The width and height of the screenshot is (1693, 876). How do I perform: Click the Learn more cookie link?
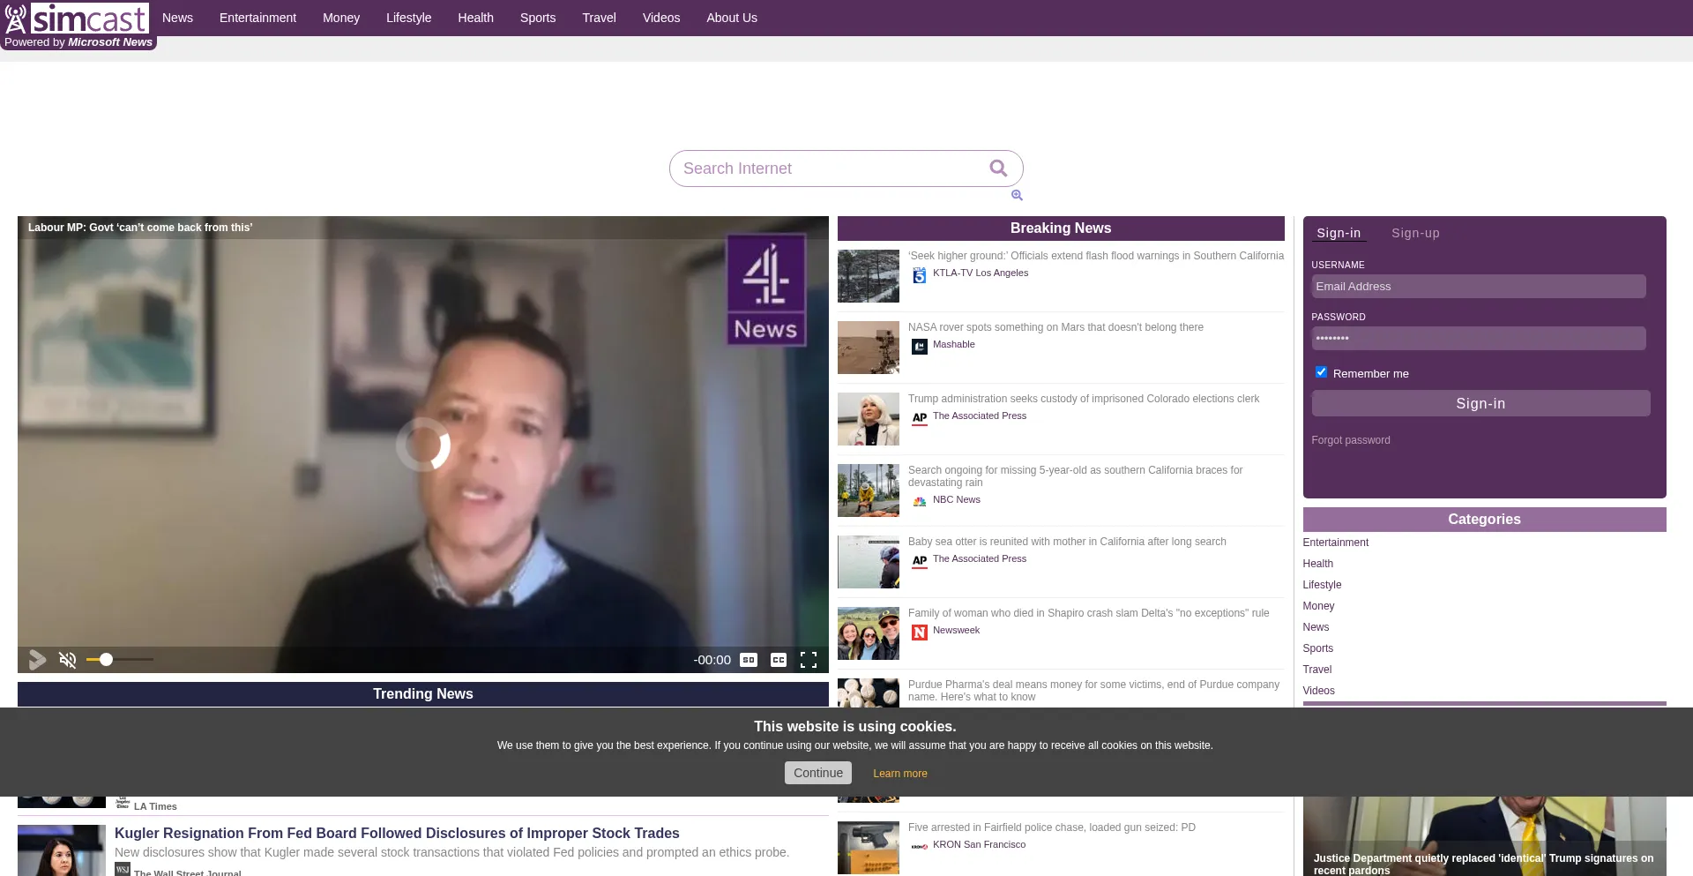tap(899, 774)
